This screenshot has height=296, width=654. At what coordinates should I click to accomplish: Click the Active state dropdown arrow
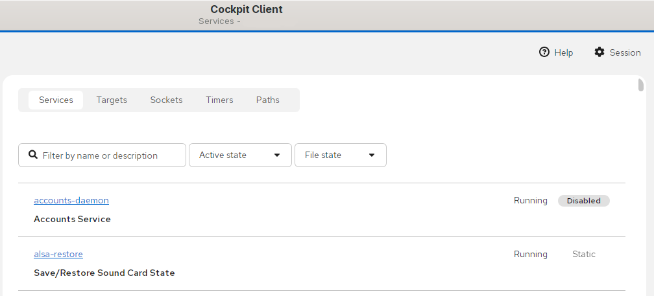click(x=277, y=155)
